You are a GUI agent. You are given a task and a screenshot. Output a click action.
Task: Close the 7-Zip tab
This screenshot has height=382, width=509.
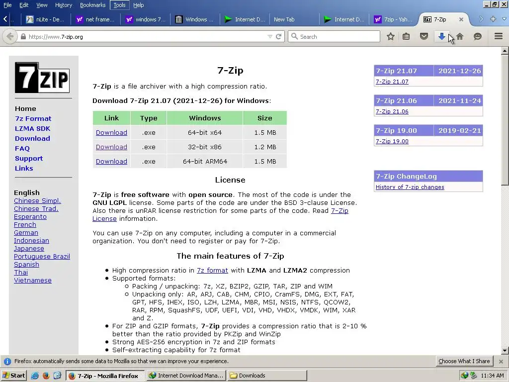tap(461, 19)
